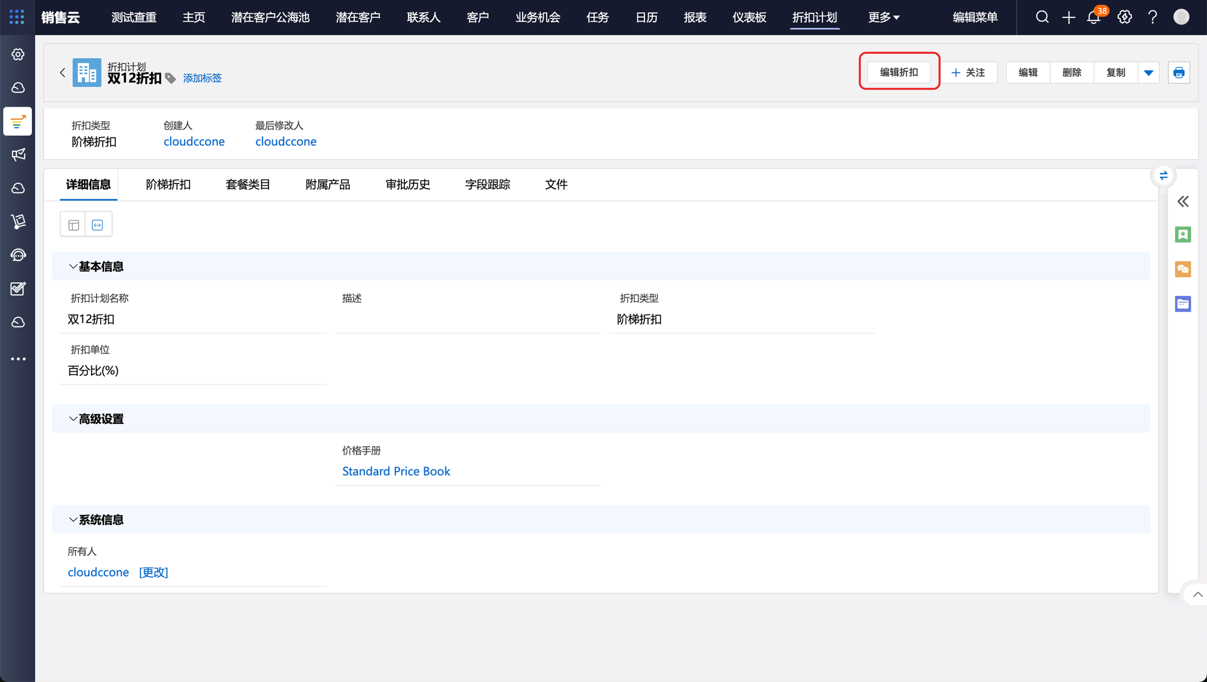Switch to the 阶梯折扣 tab
This screenshot has width=1207, height=682.
click(x=168, y=185)
